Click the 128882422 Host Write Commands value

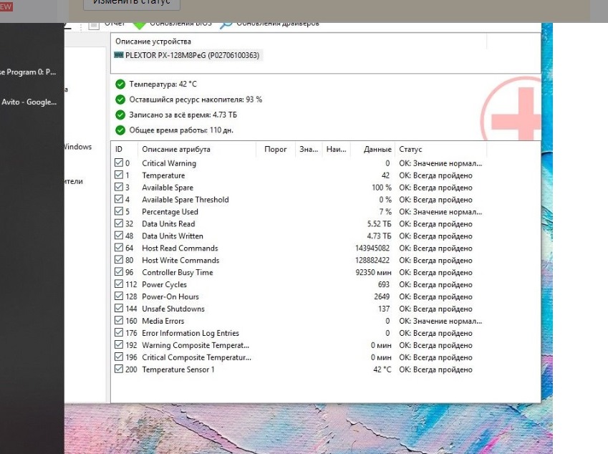point(372,260)
